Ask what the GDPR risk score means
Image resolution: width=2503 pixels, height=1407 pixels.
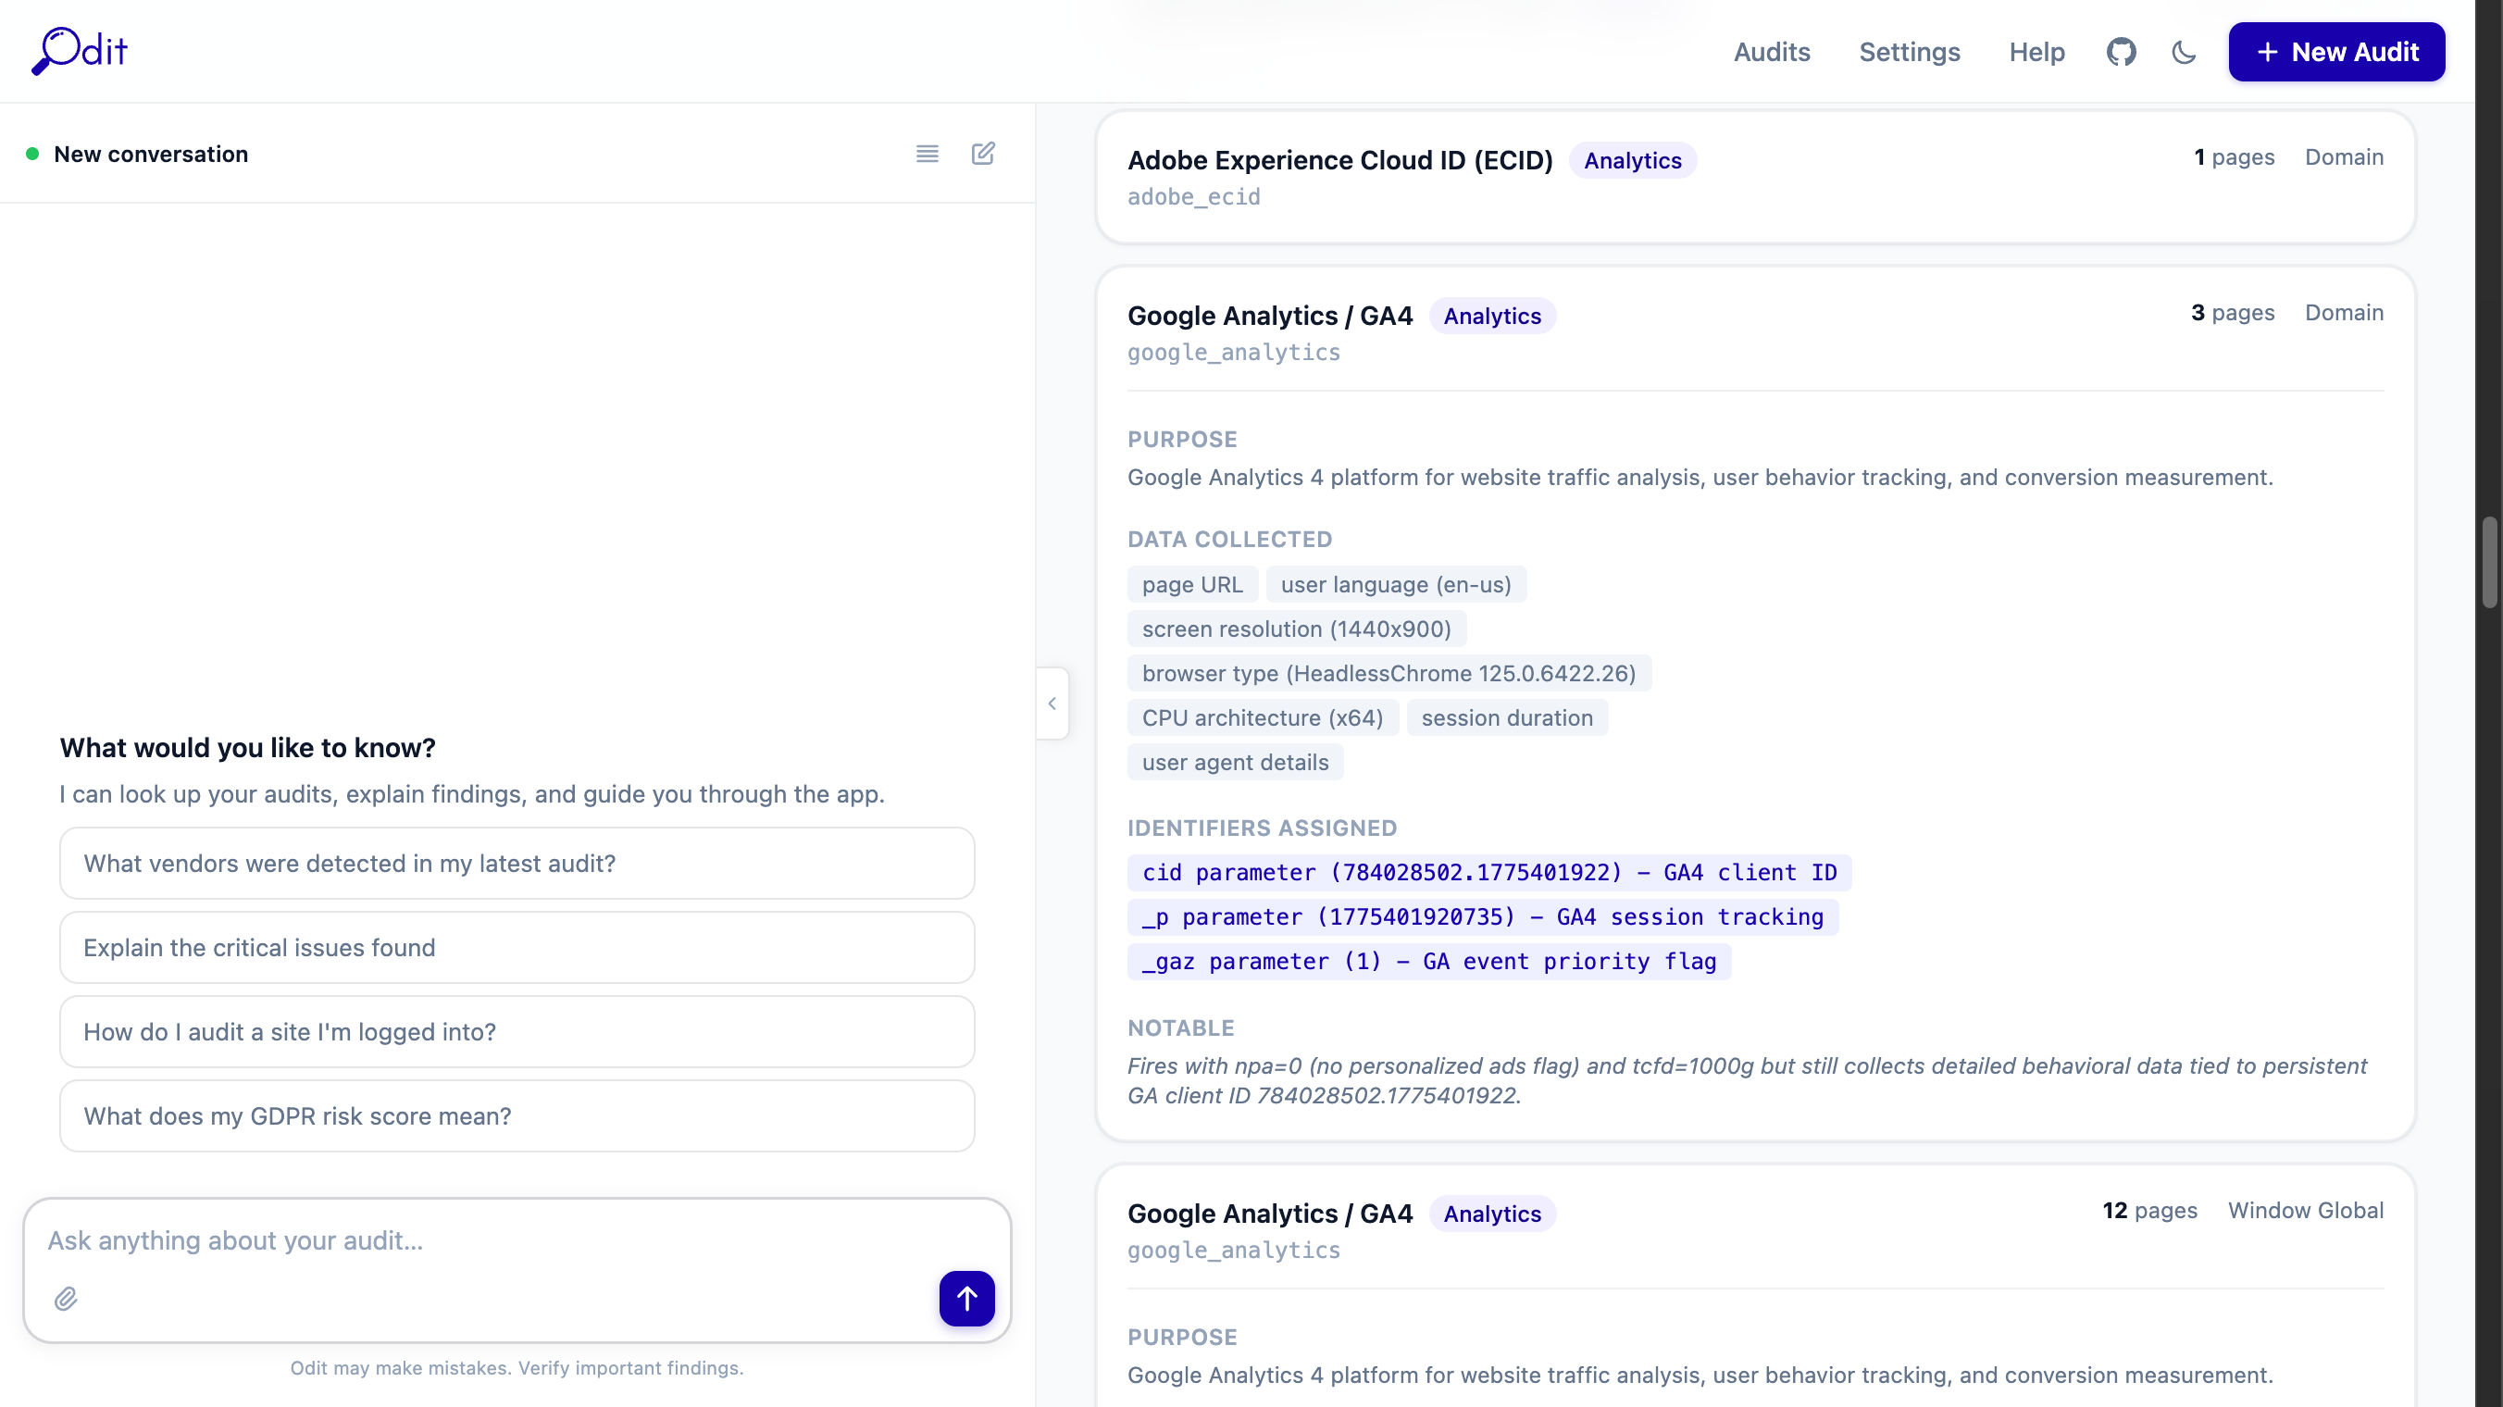pos(516,1115)
